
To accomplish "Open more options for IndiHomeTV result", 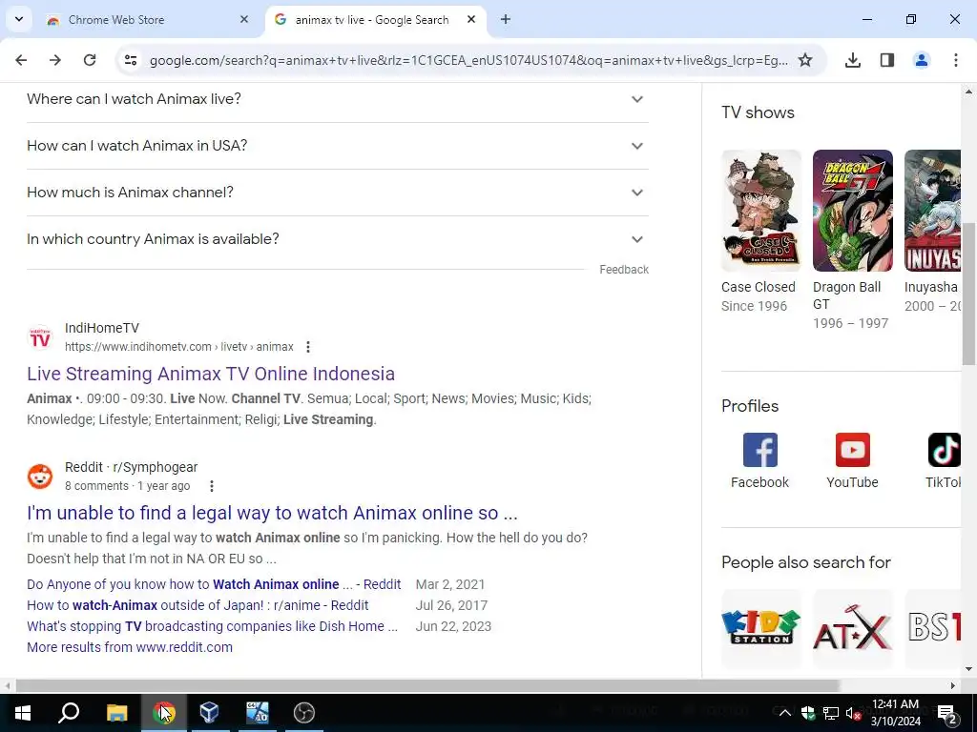I will click(x=308, y=347).
